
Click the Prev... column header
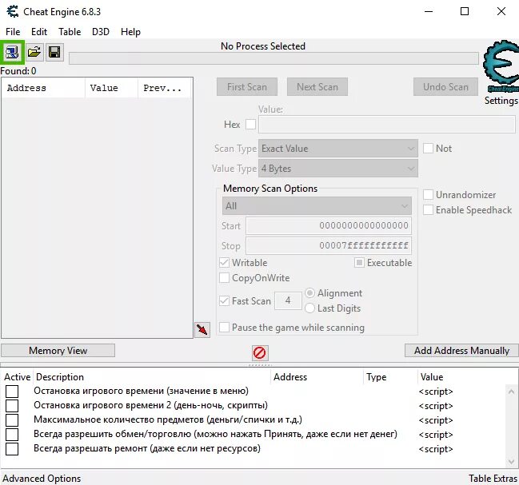[x=165, y=88]
